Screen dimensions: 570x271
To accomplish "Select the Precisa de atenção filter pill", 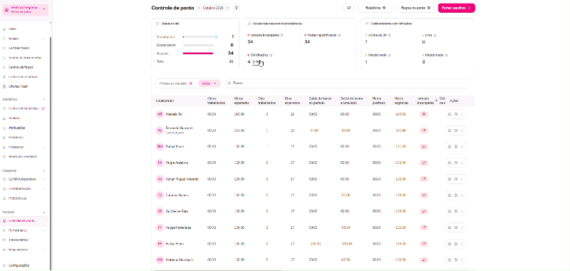I will click(x=176, y=83).
